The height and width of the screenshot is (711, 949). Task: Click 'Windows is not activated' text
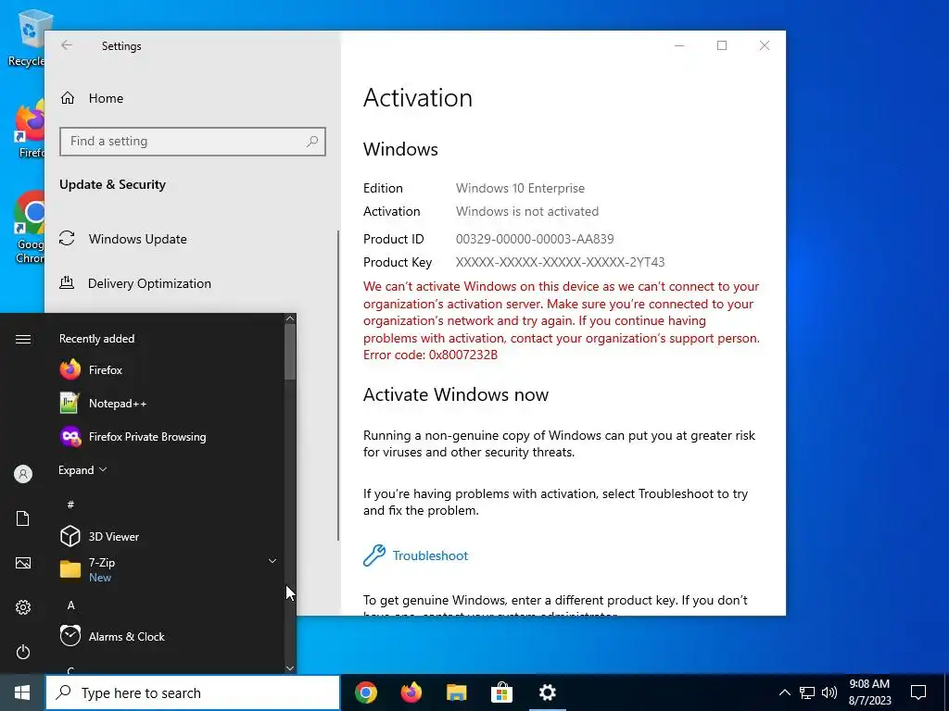tap(527, 211)
